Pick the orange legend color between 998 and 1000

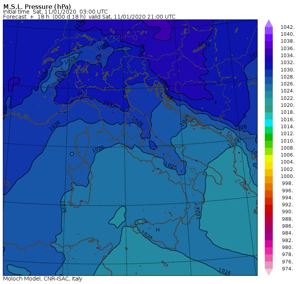[x=269, y=180]
